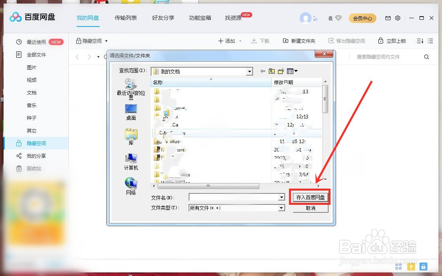Click 移出隐藏空间 in toolbar
The image size is (442, 276).
347,41
